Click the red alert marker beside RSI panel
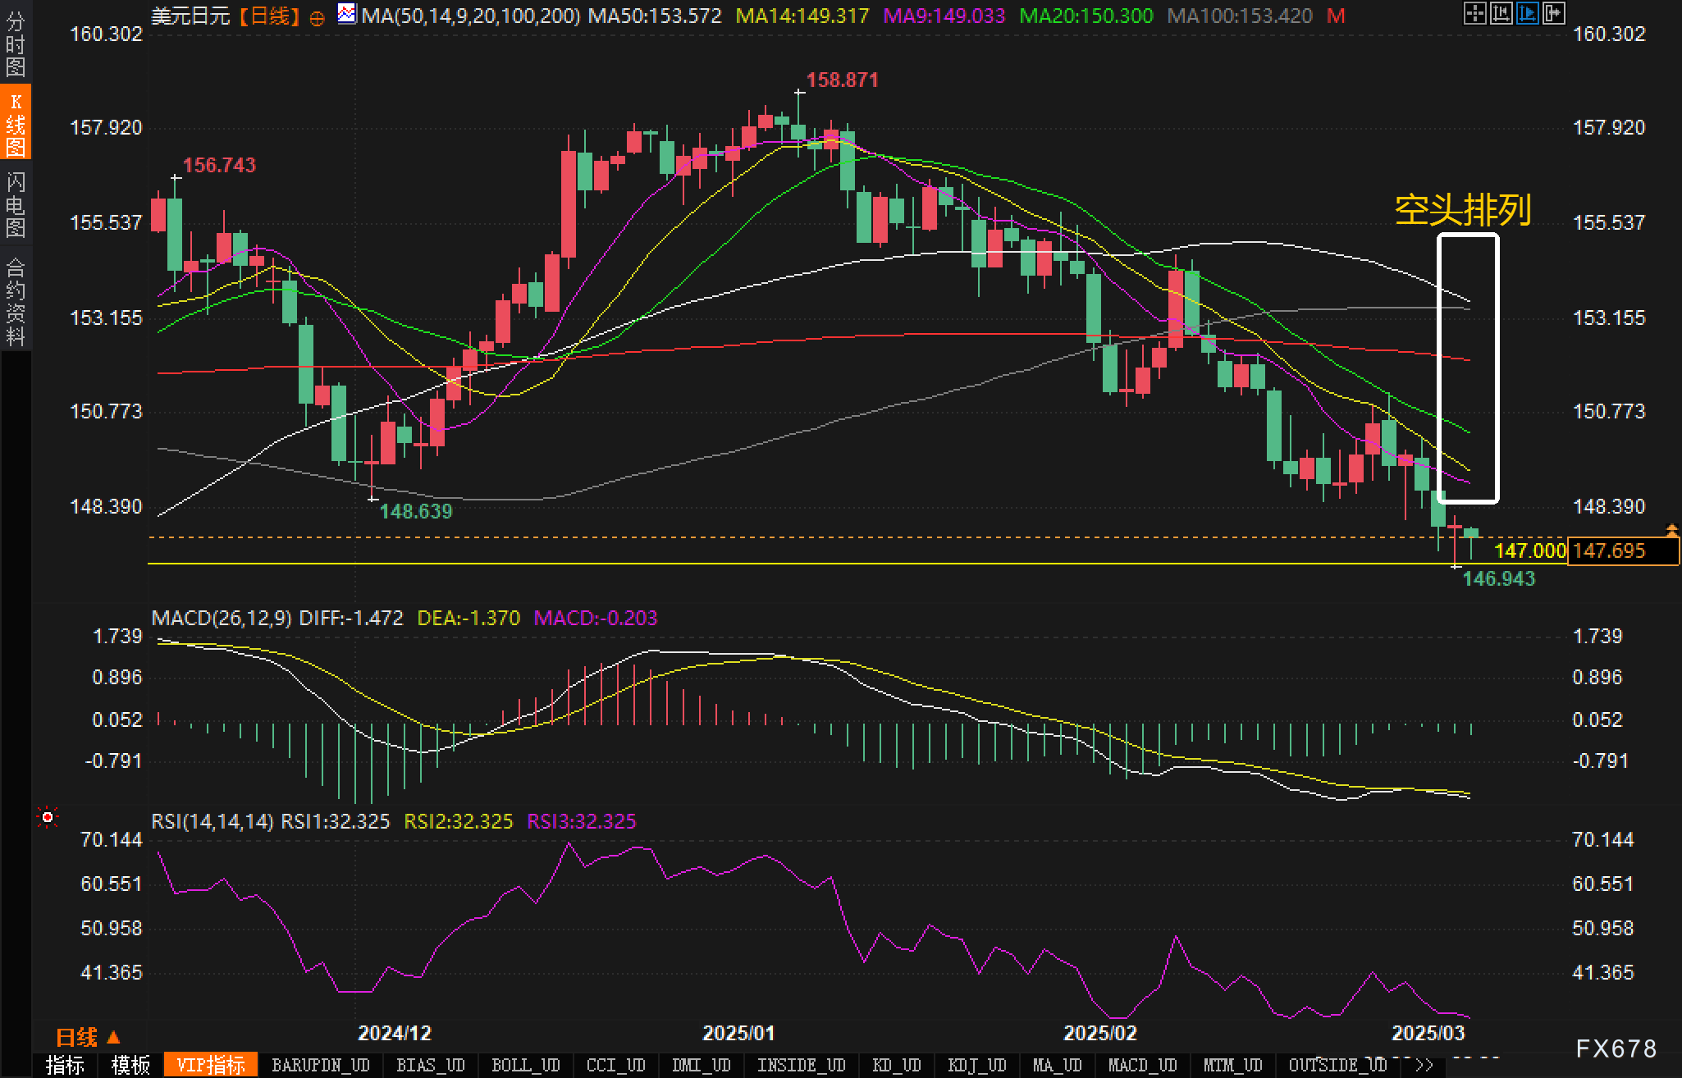 pos(48,817)
